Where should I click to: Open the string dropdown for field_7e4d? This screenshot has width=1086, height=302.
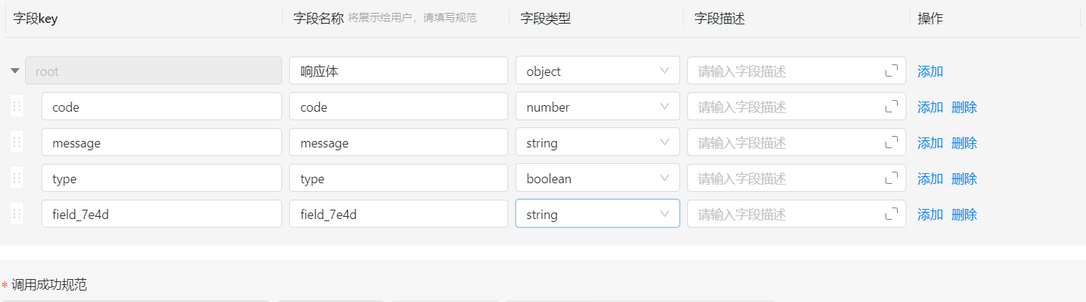[x=597, y=214]
